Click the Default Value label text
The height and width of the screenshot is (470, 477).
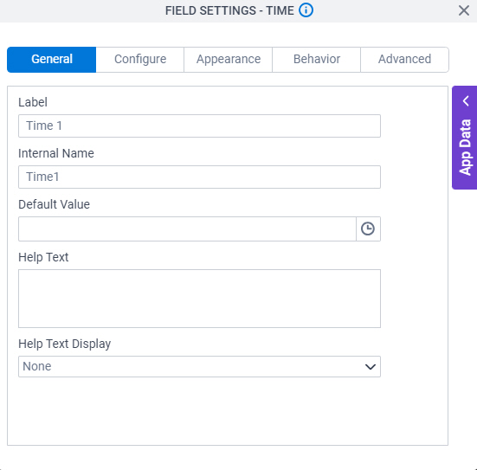click(x=55, y=204)
